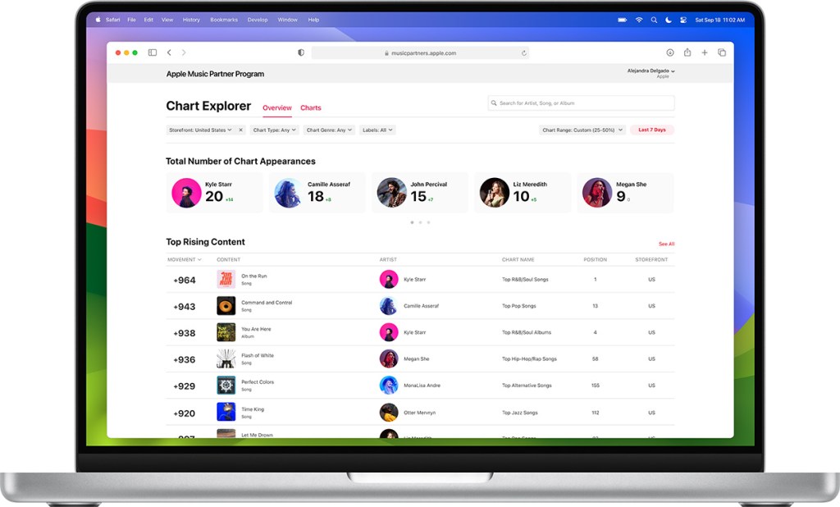Screen dimensions: 840x507
Task: Click the Top Jazz Songs chart name
Action: coord(519,413)
